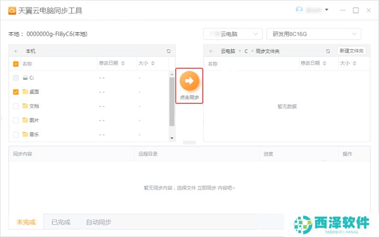Click the 同步内容 column header
The width and height of the screenshot is (379, 237).
pyautogui.click(x=22, y=154)
